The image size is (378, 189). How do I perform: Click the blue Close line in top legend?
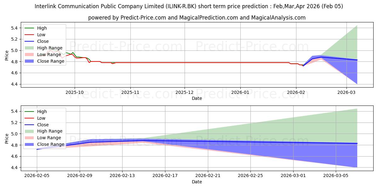coord(30,41)
